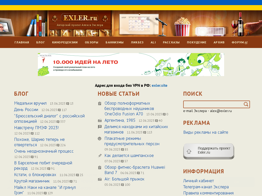Click comments icon for День России
Image resolution: width=262 pixels, height=196 pixels.
59,110
